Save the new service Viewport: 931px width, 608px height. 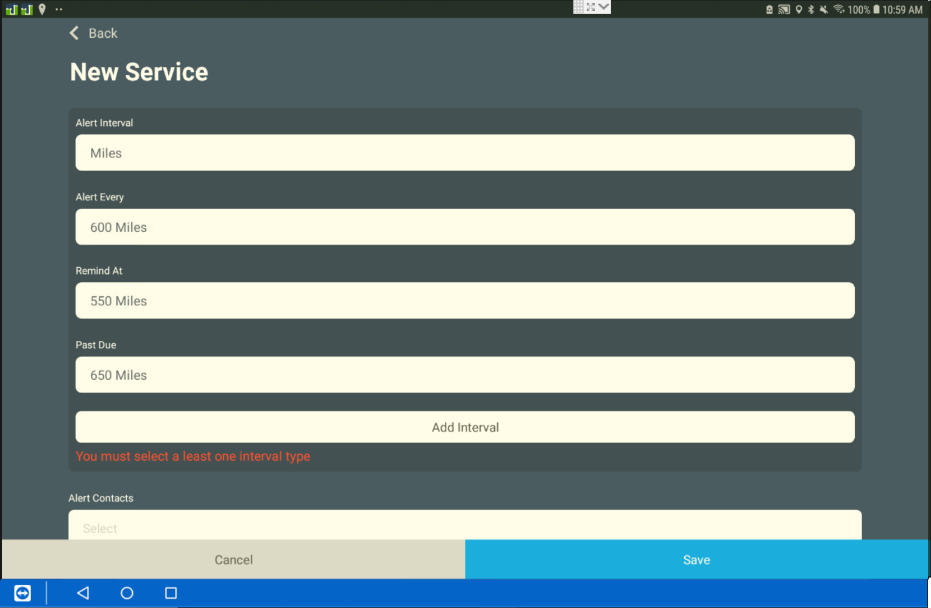point(696,559)
